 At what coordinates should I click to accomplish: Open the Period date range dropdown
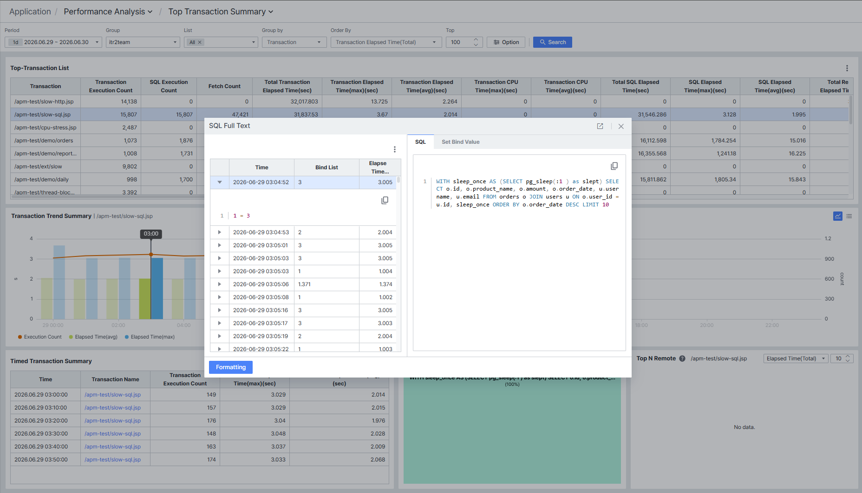tap(53, 42)
